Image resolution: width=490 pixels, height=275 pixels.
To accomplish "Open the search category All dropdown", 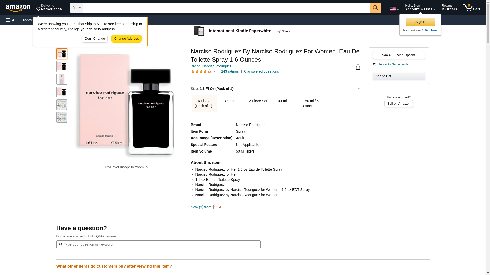I will 76,8.
